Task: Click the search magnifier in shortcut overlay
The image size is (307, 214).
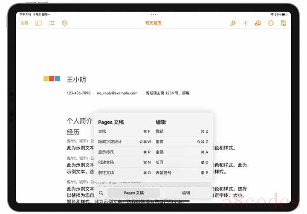Action: 101,193
